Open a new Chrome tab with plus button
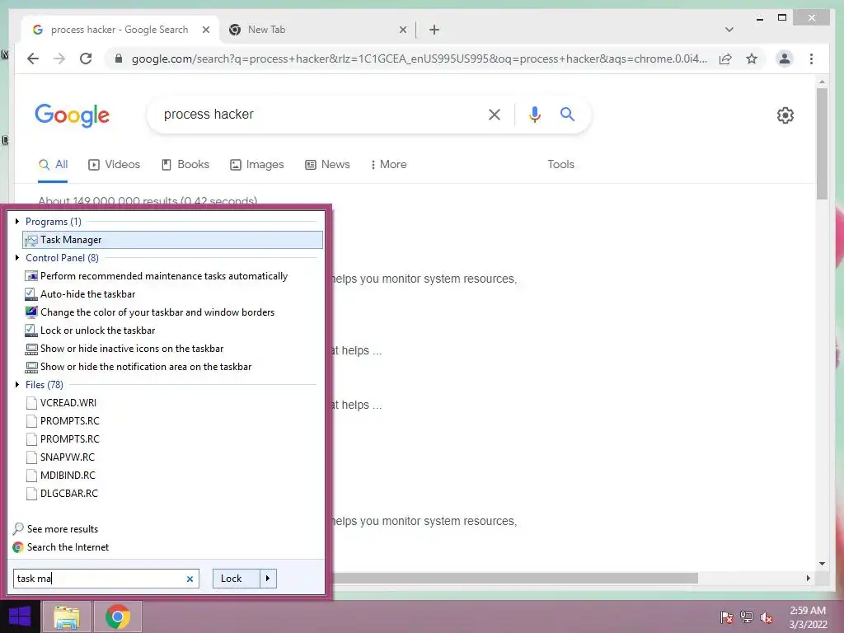 point(434,30)
